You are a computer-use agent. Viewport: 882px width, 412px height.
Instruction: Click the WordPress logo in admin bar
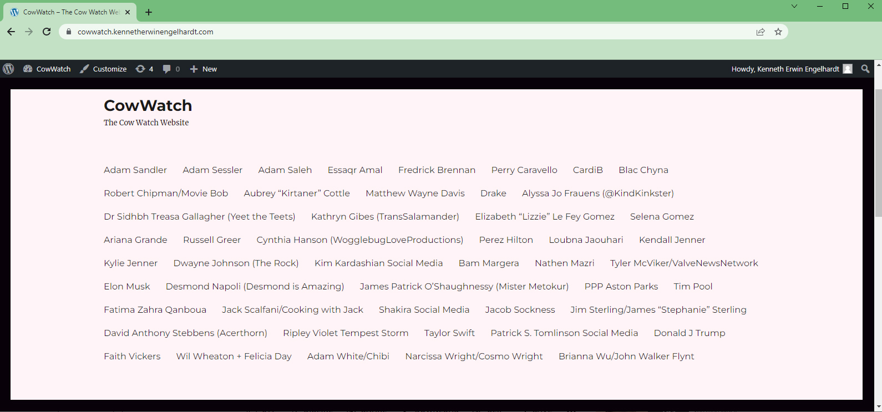(8, 69)
